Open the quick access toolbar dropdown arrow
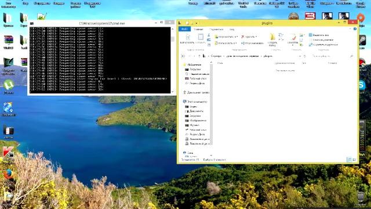The image size is (371, 209). click(197, 23)
